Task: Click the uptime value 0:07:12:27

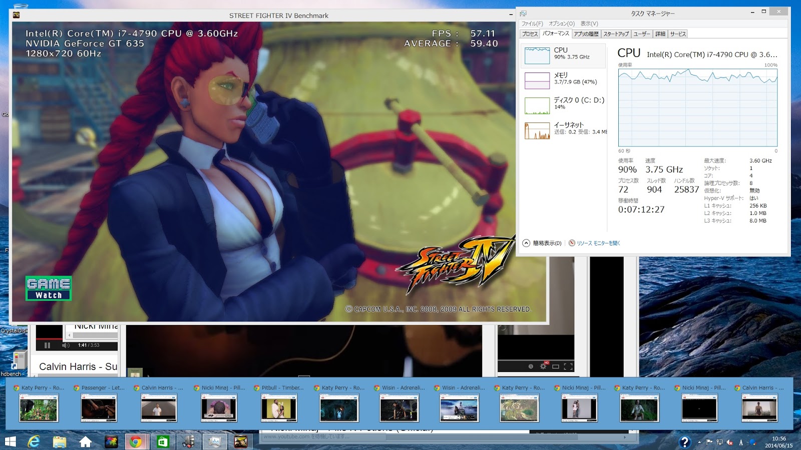Action: coord(641,209)
